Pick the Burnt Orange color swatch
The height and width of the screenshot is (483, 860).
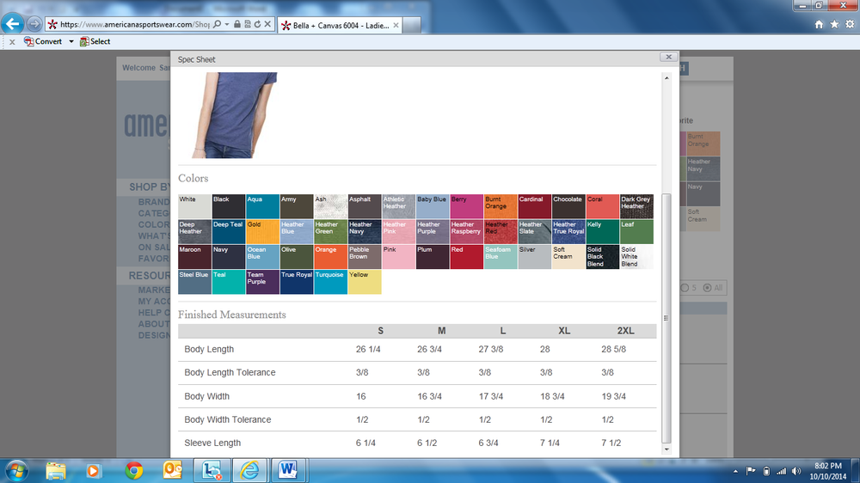pos(500,206)
